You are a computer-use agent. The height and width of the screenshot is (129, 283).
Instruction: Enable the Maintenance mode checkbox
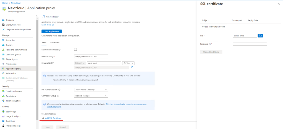tap(75, 49)
